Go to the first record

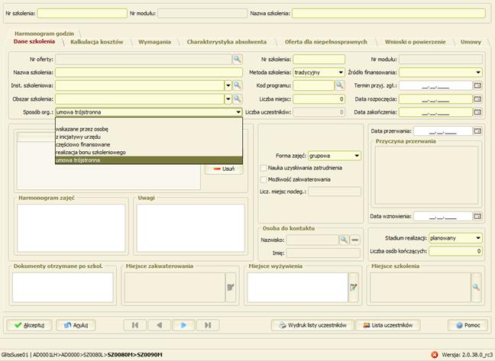(x=135, y=325)
